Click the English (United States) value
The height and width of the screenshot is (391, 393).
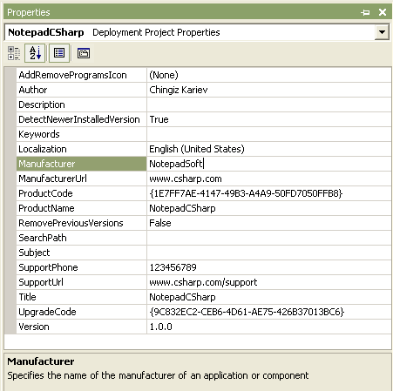pyautogui.click(x=269, y=149)
